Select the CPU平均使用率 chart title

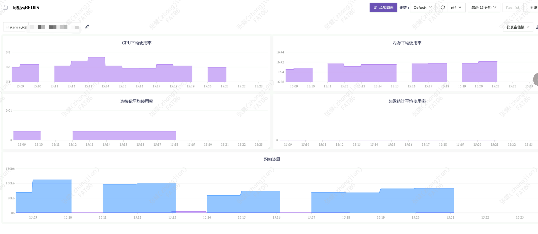137,43
